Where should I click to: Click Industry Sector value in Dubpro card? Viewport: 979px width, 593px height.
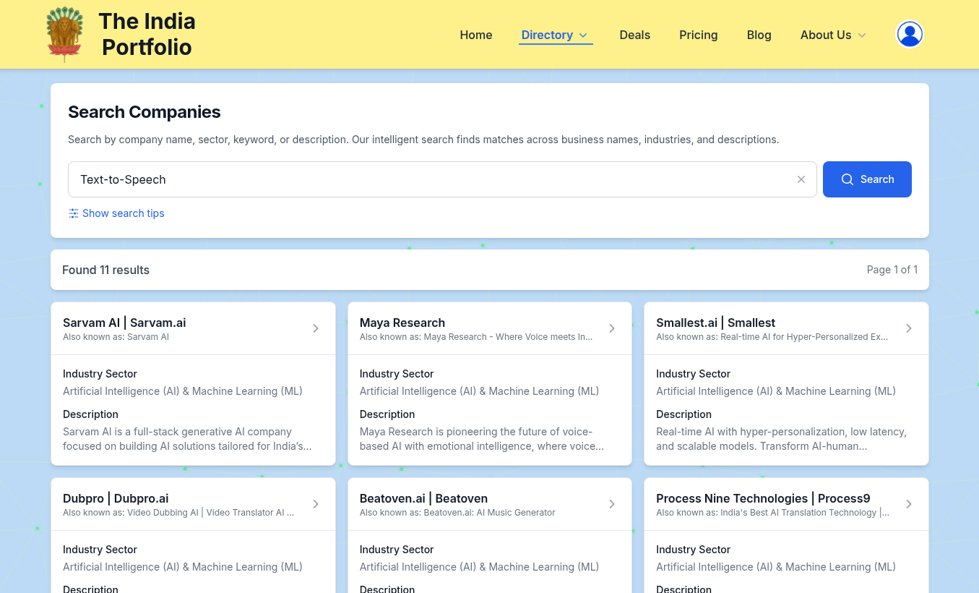[x=183, y=567]
